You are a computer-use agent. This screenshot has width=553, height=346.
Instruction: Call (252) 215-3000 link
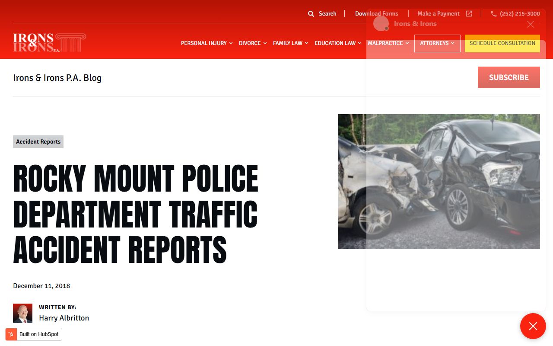coord(520,14)
